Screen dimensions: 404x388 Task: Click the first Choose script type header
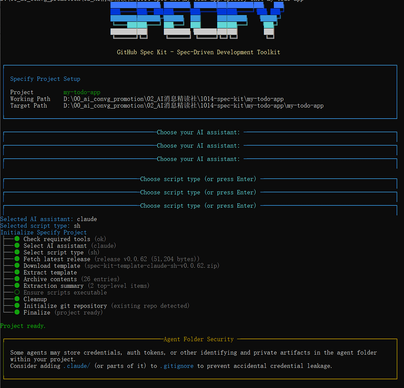coord(198,179)
